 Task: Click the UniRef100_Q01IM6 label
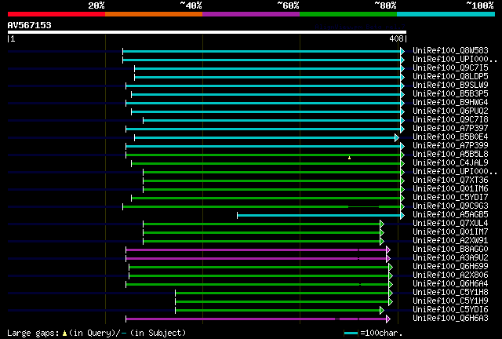click(450, 189)
